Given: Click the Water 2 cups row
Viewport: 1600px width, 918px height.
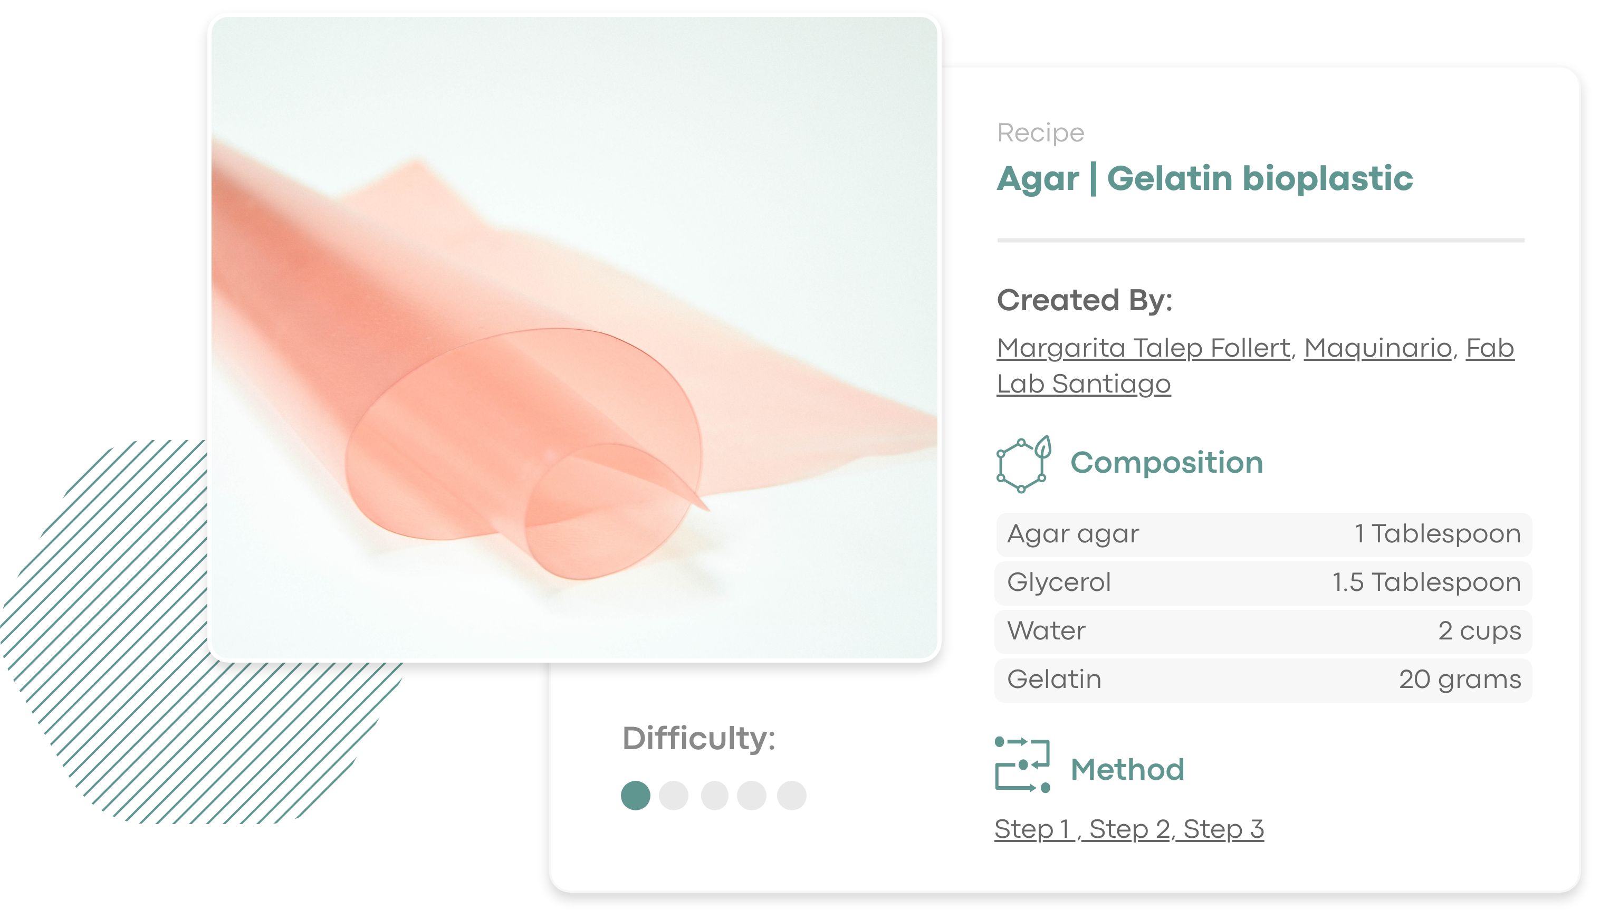Looking at the screenshot, I should [x=1263, y=631].
